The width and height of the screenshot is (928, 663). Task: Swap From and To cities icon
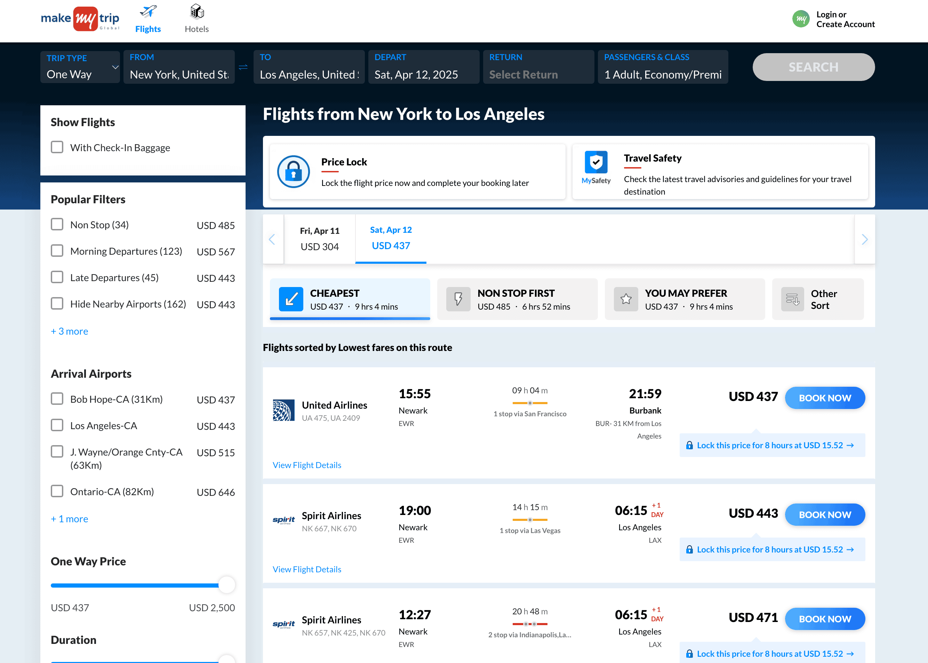click(243, 67)
